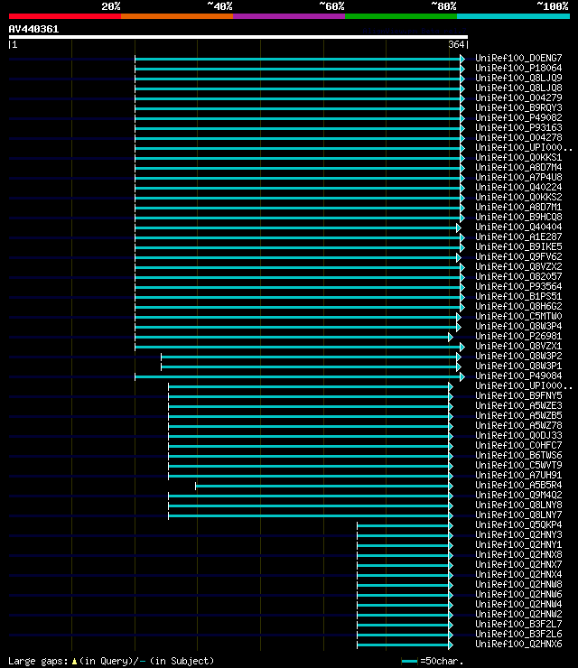578x668 pixels.
Task: Select the UniRef100_Q8H6G2 label
Action: 518,306
